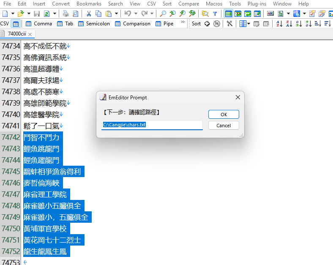Click the New file icon
The image size is (333, 265).
pos(5,14)
